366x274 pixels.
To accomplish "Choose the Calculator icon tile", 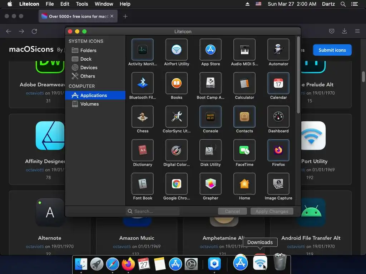I will (x=244, y=83).
